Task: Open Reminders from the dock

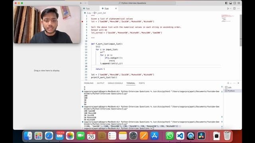Action: (112, 136)
